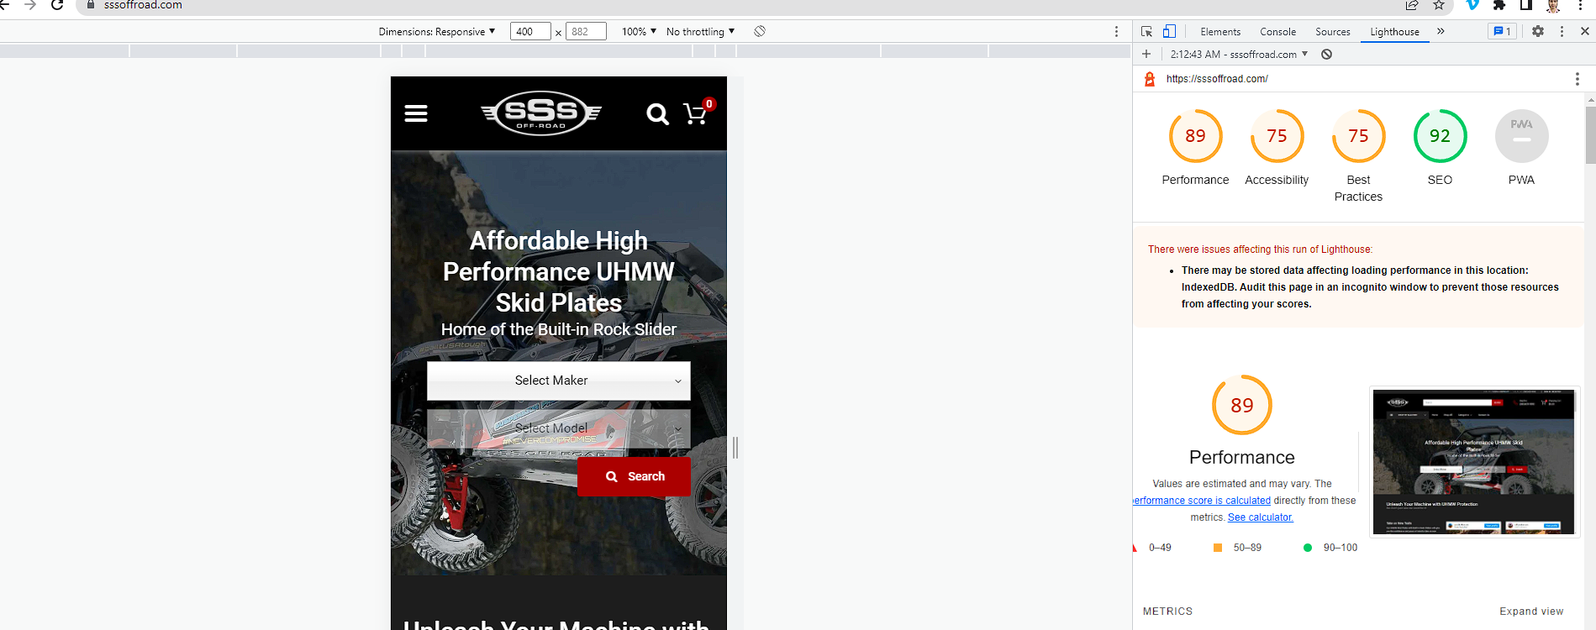Click the blue V extension icon
Image resolution: width=1596 pixels, height=630 pixels.
1472,5
